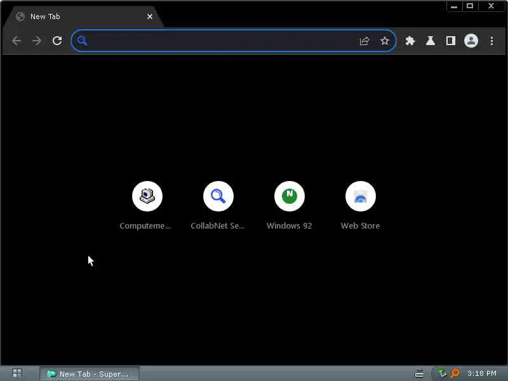Click the search magnifier in address bar
Screen dimensions: 508x381
click(82, 41)
